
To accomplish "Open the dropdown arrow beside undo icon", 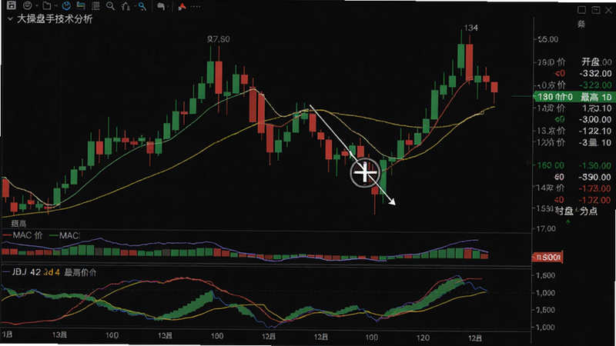I will pyautogui.click(x=168, y=6).
